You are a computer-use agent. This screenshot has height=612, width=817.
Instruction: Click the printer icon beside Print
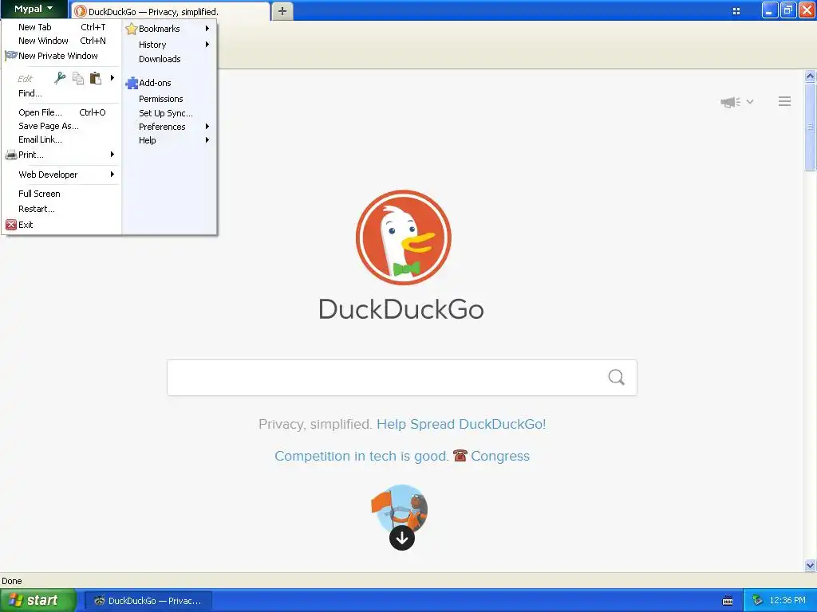click(x=11, y=155)
